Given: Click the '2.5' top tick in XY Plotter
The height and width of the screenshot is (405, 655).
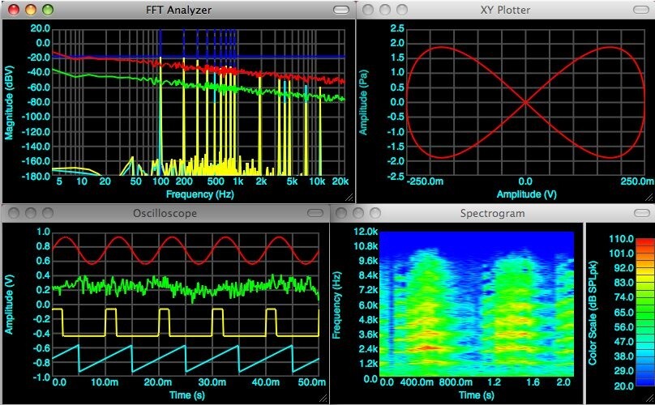Looking at the screenshot, I should 397,28.
